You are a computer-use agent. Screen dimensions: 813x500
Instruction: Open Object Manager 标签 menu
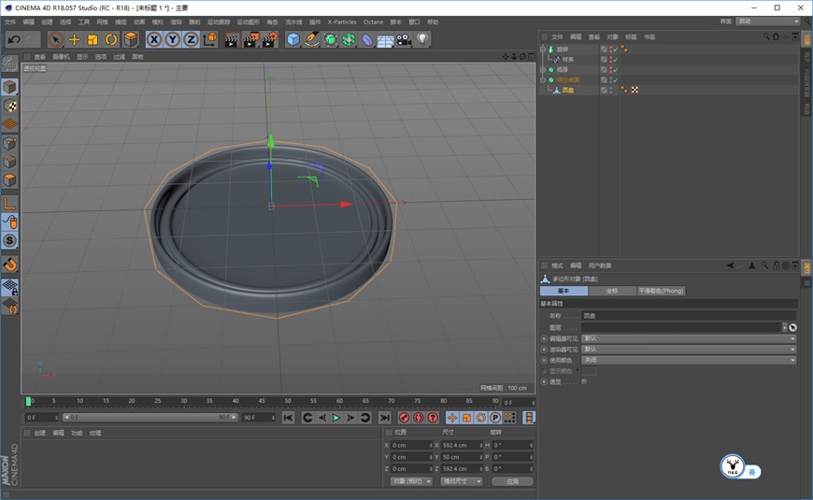click(631, 36)
